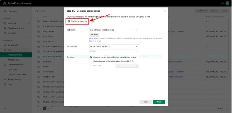The image size is (232, 113).
Task: Uncheck the Enable backup copy checkbox
Action: tap(68, 22)
